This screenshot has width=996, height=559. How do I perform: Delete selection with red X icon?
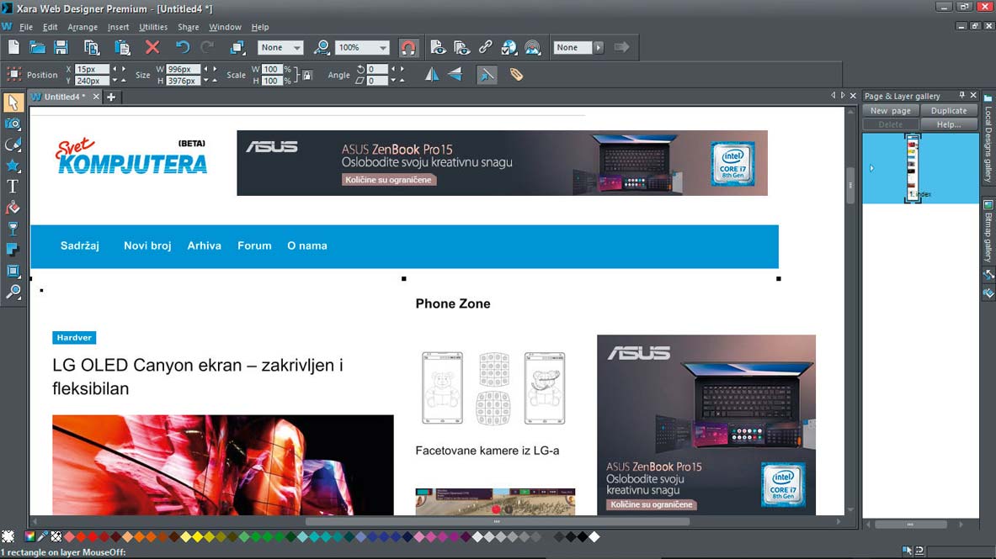[x=152, y=47]
